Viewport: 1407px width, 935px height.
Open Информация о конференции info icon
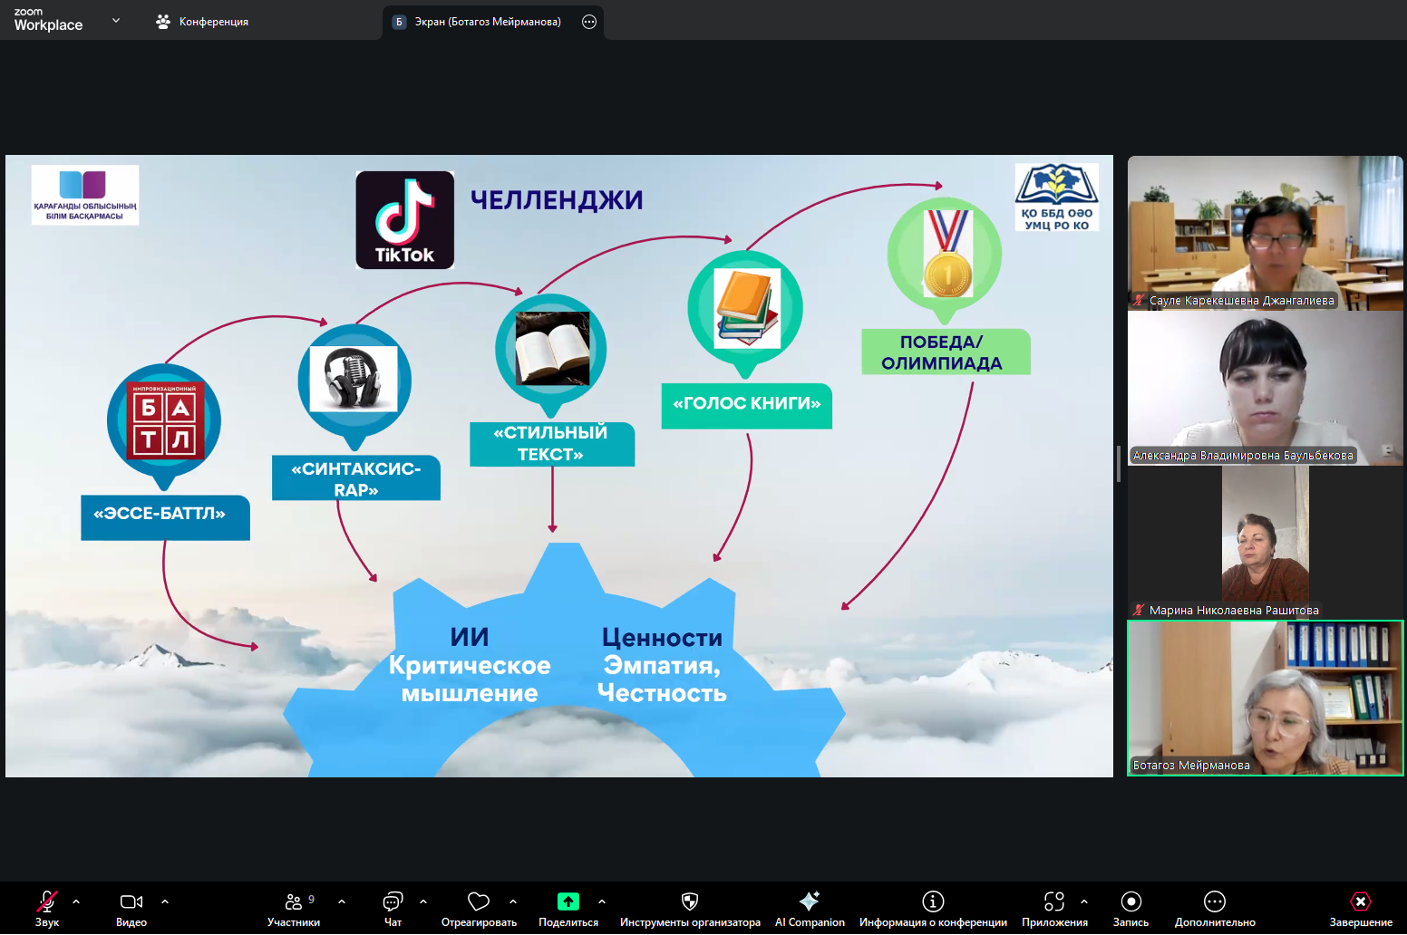pyautogui.click(x=933, y=901)
